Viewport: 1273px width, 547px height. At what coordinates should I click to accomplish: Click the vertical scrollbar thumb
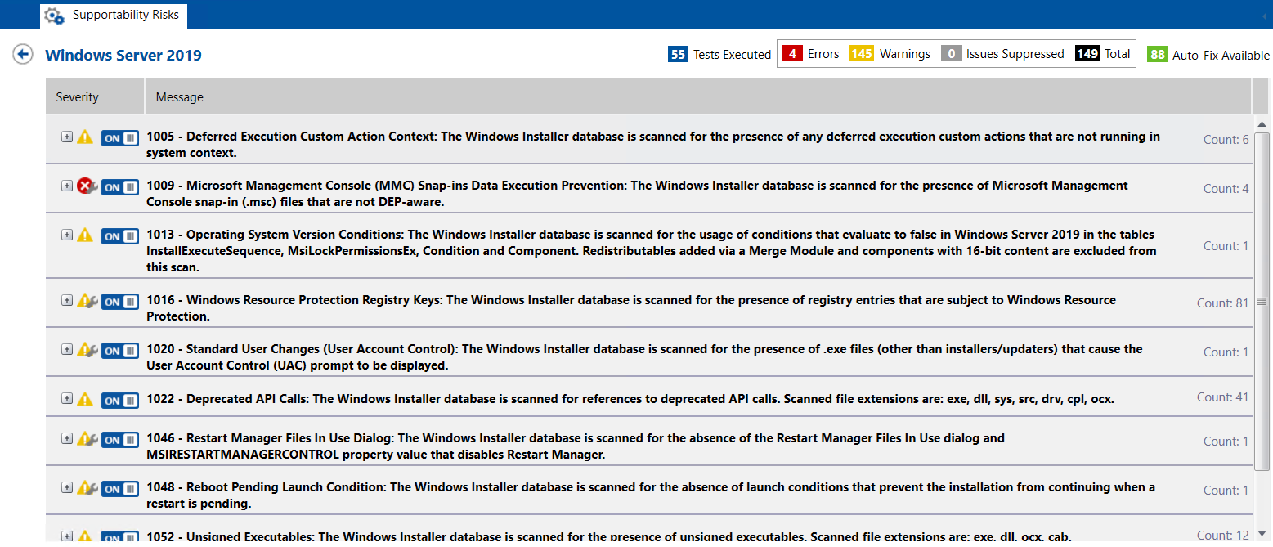(x=1262, y=301)
